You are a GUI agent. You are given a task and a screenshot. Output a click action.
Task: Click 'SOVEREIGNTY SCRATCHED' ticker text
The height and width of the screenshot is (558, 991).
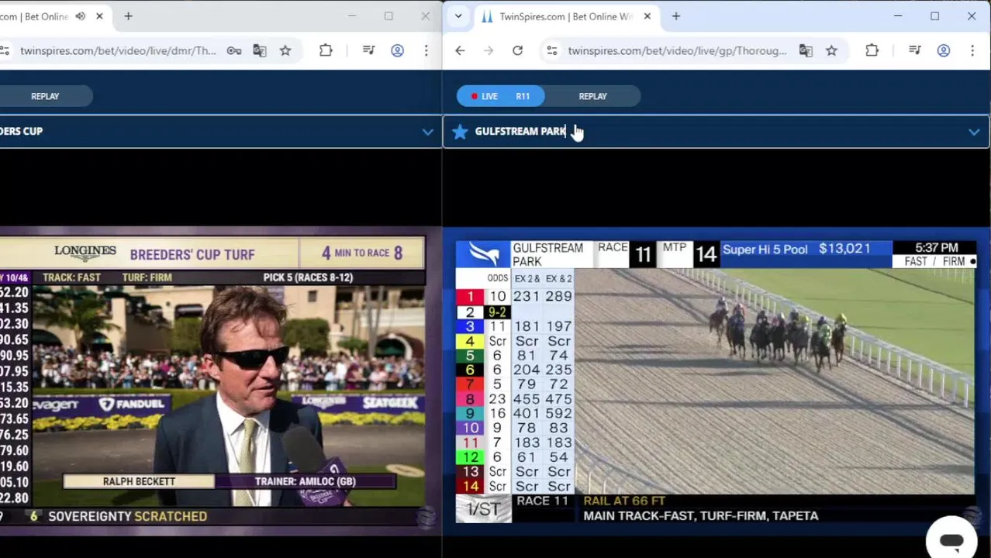(127, 516)
